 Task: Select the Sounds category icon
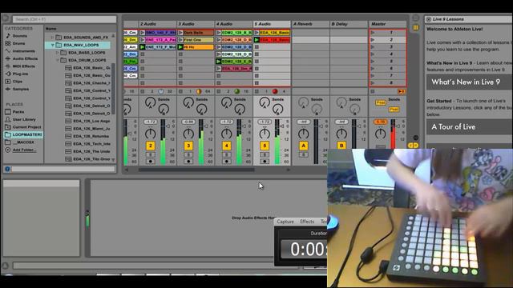click(x=8, y=35)
